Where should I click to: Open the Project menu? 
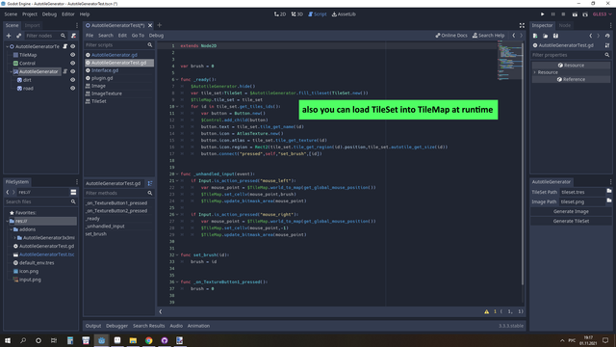(x=30, y=14)
